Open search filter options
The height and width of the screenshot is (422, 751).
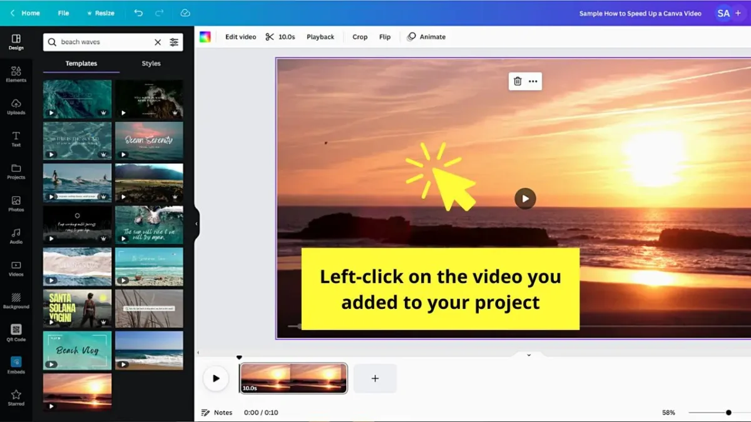[174, 42]
